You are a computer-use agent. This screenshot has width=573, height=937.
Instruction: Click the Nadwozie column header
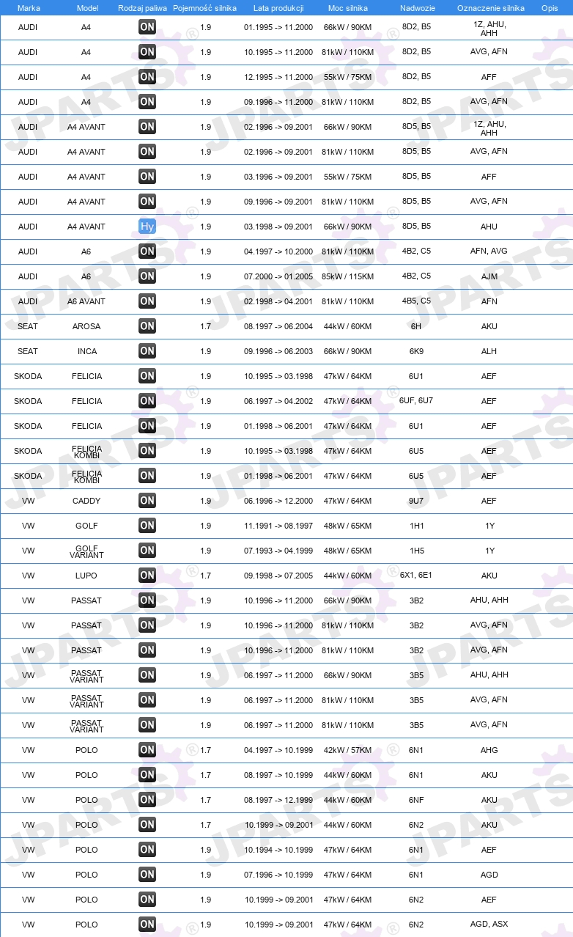(x=417, y=8)
